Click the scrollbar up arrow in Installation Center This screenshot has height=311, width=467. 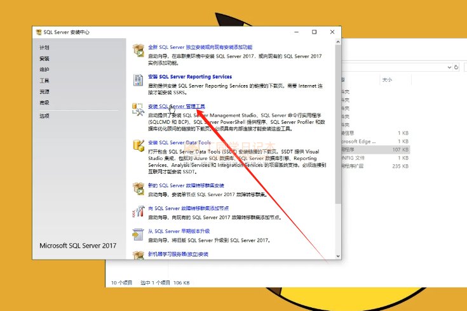coord(338,42)
